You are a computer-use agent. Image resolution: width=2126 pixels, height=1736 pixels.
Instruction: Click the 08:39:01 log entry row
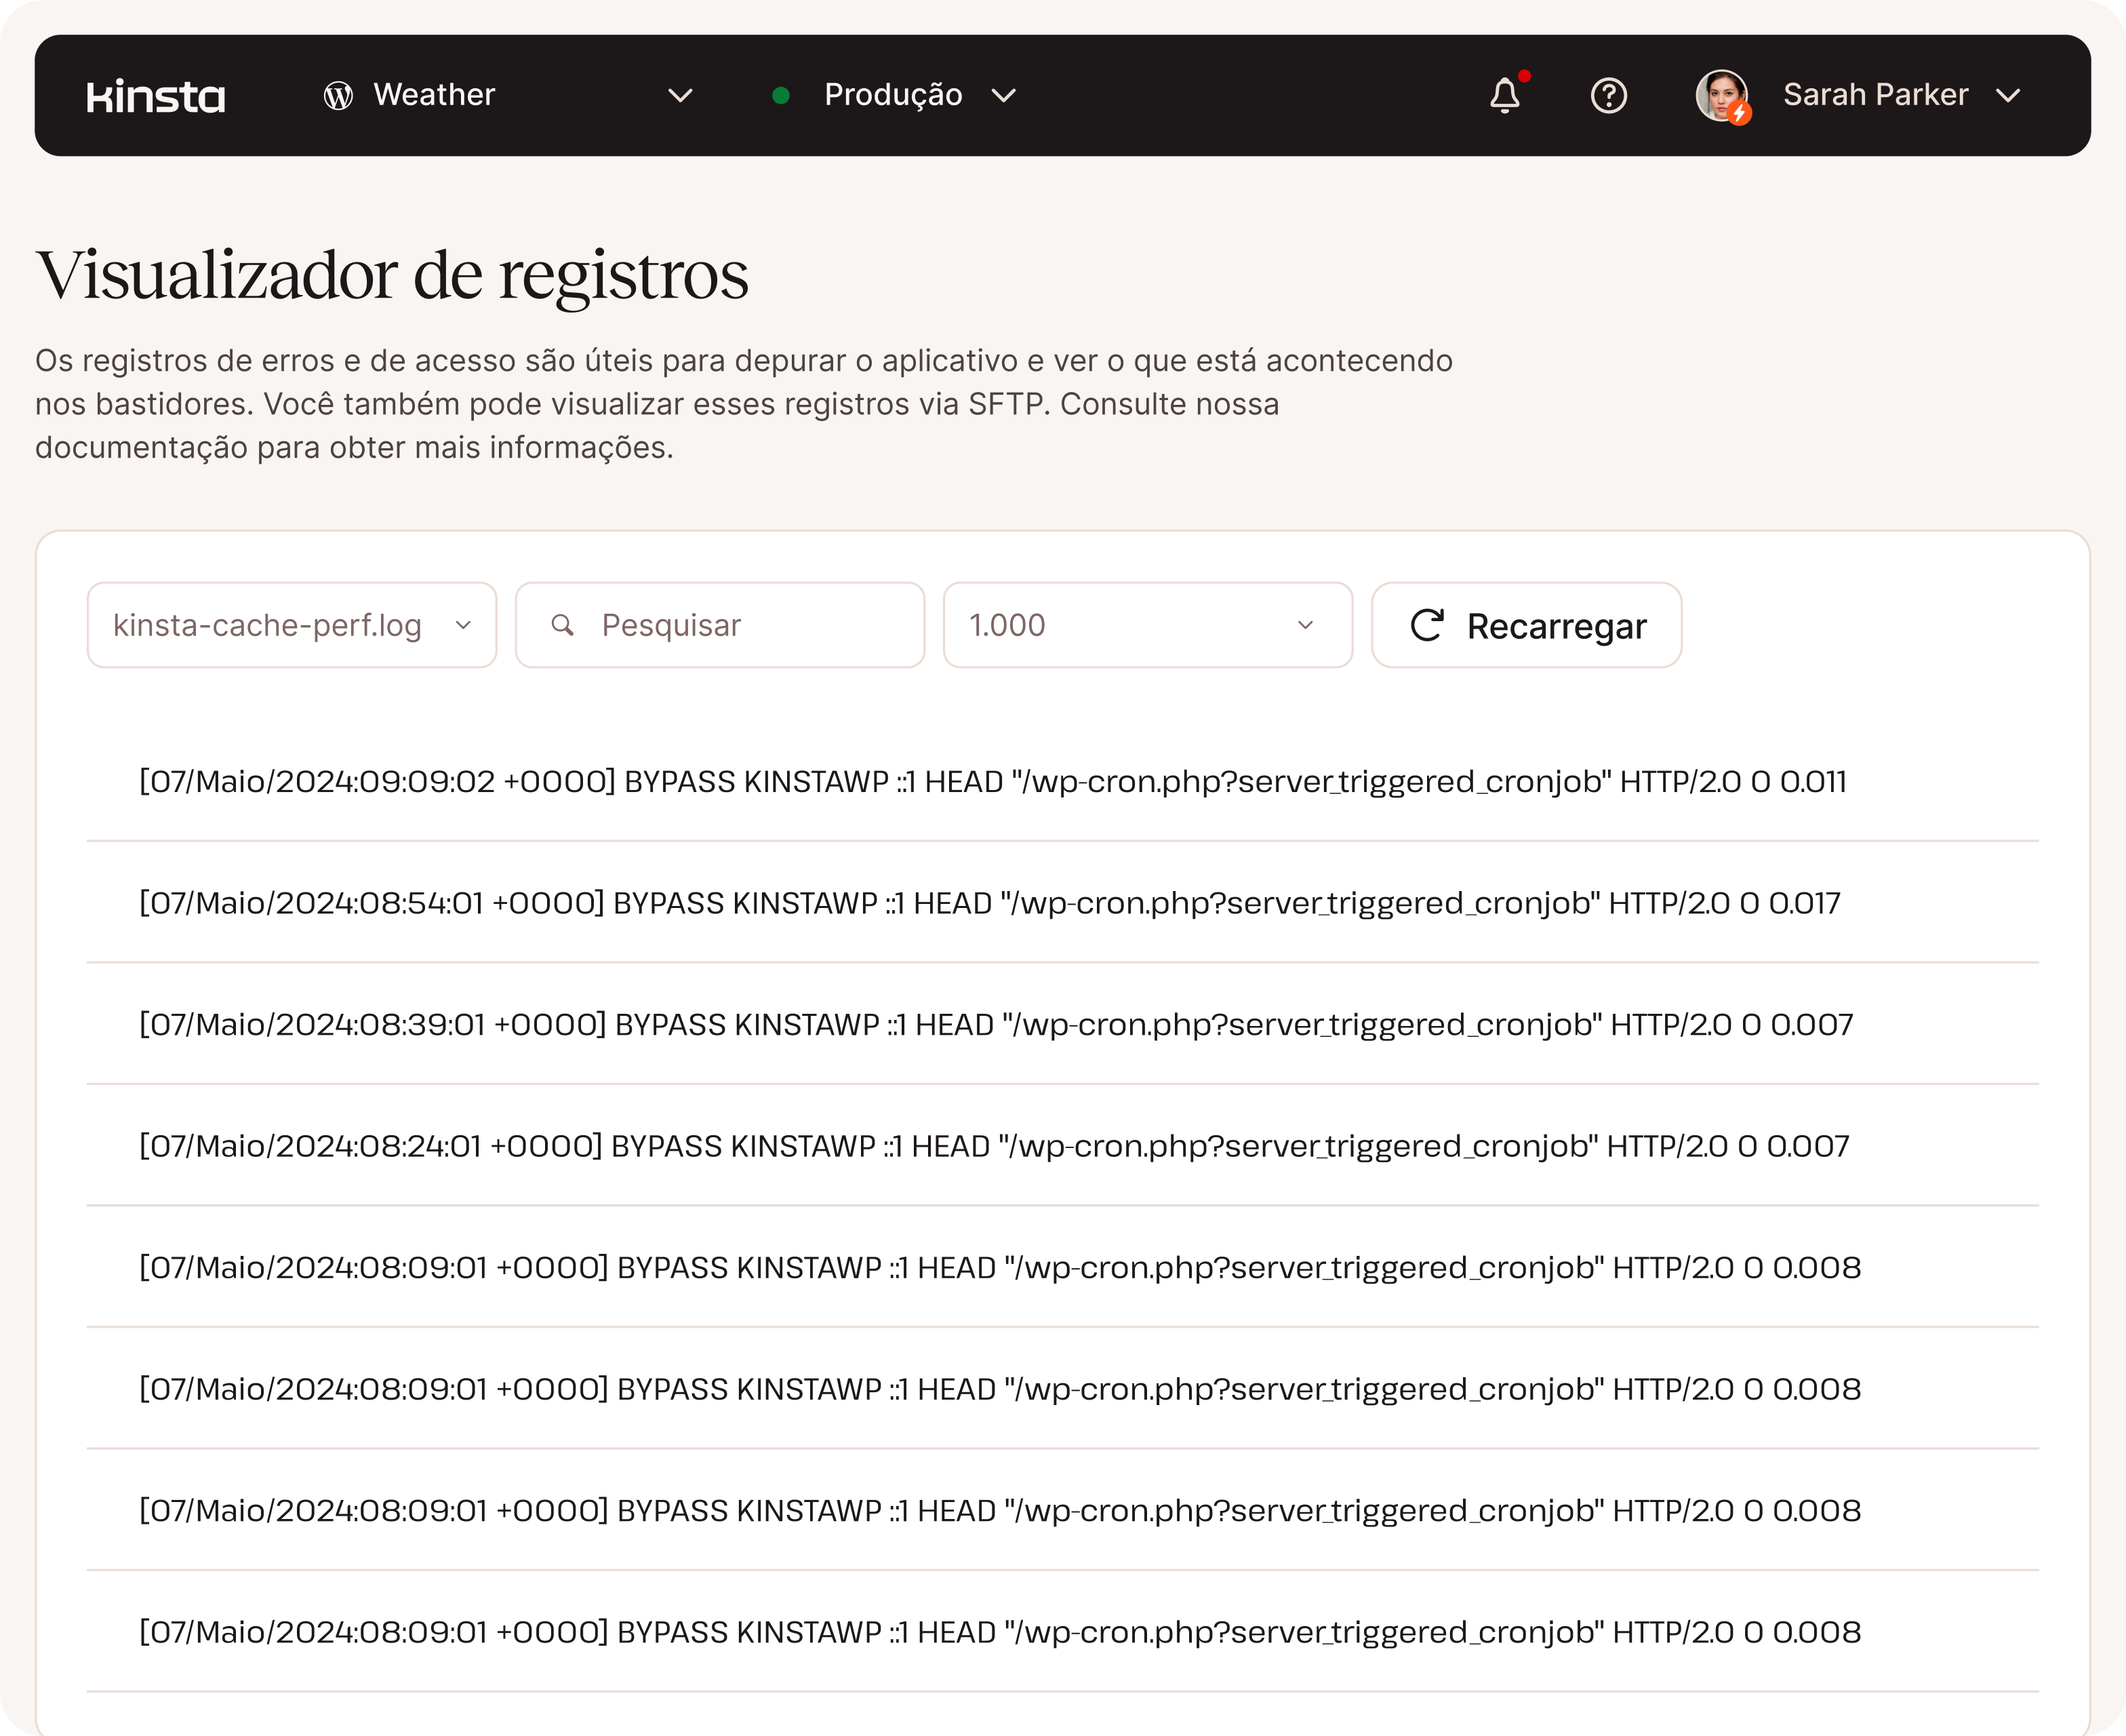(x=995, y=1025)
